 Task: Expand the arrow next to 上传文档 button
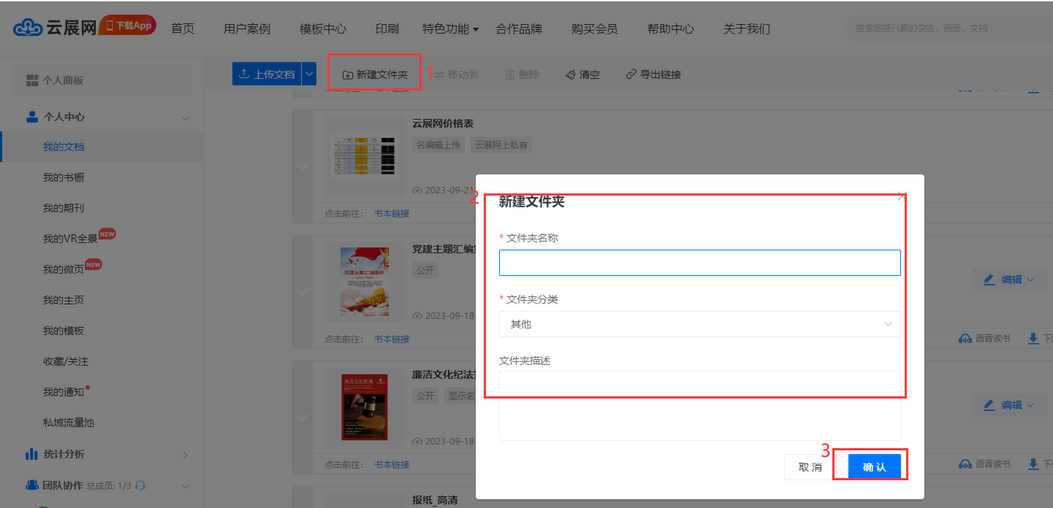point(309,74)
